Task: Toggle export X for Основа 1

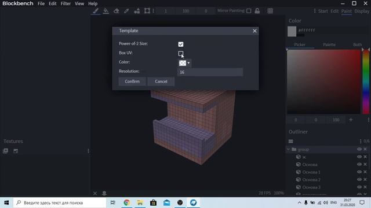Action: point(365,172)
